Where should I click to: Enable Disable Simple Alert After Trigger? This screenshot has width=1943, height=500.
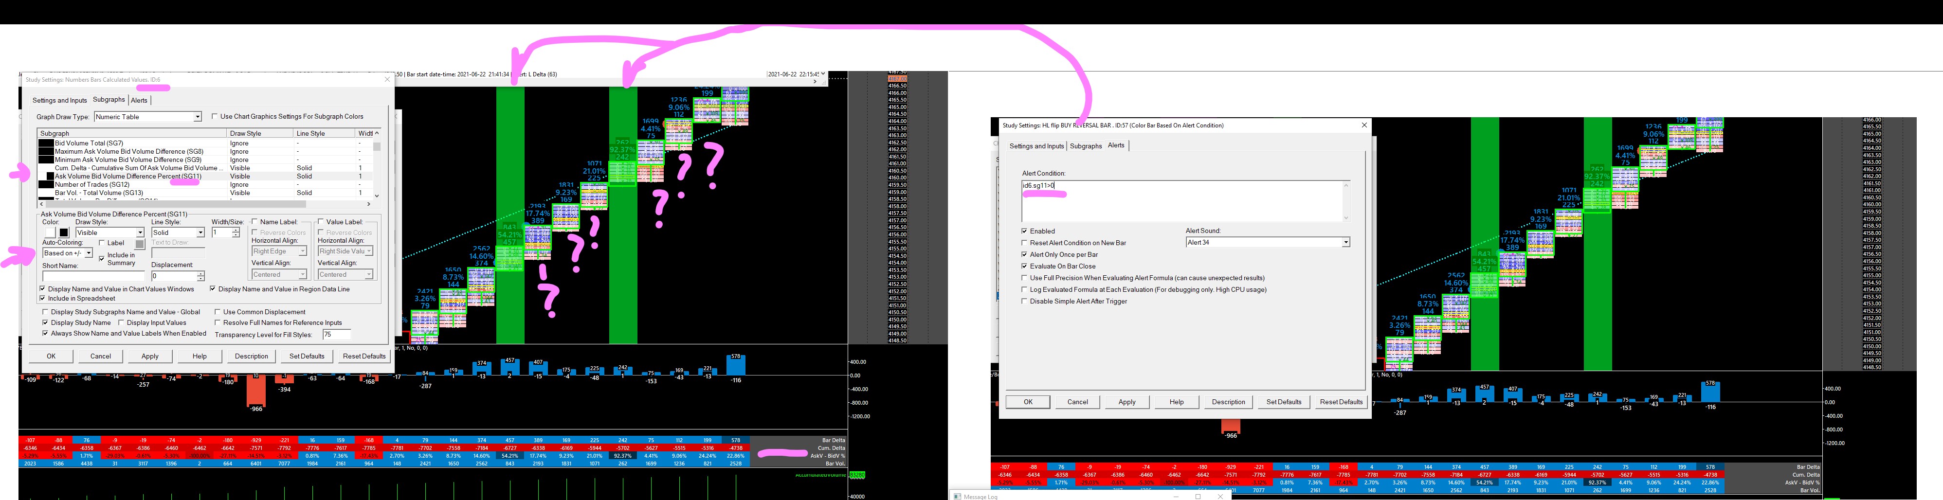(x=1024, y=301)
